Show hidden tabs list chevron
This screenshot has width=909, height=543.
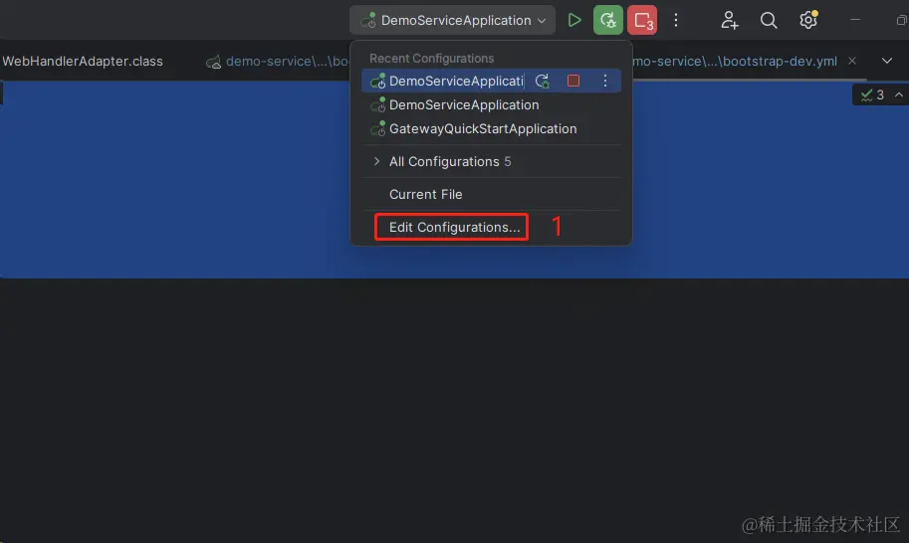point(886,61)
